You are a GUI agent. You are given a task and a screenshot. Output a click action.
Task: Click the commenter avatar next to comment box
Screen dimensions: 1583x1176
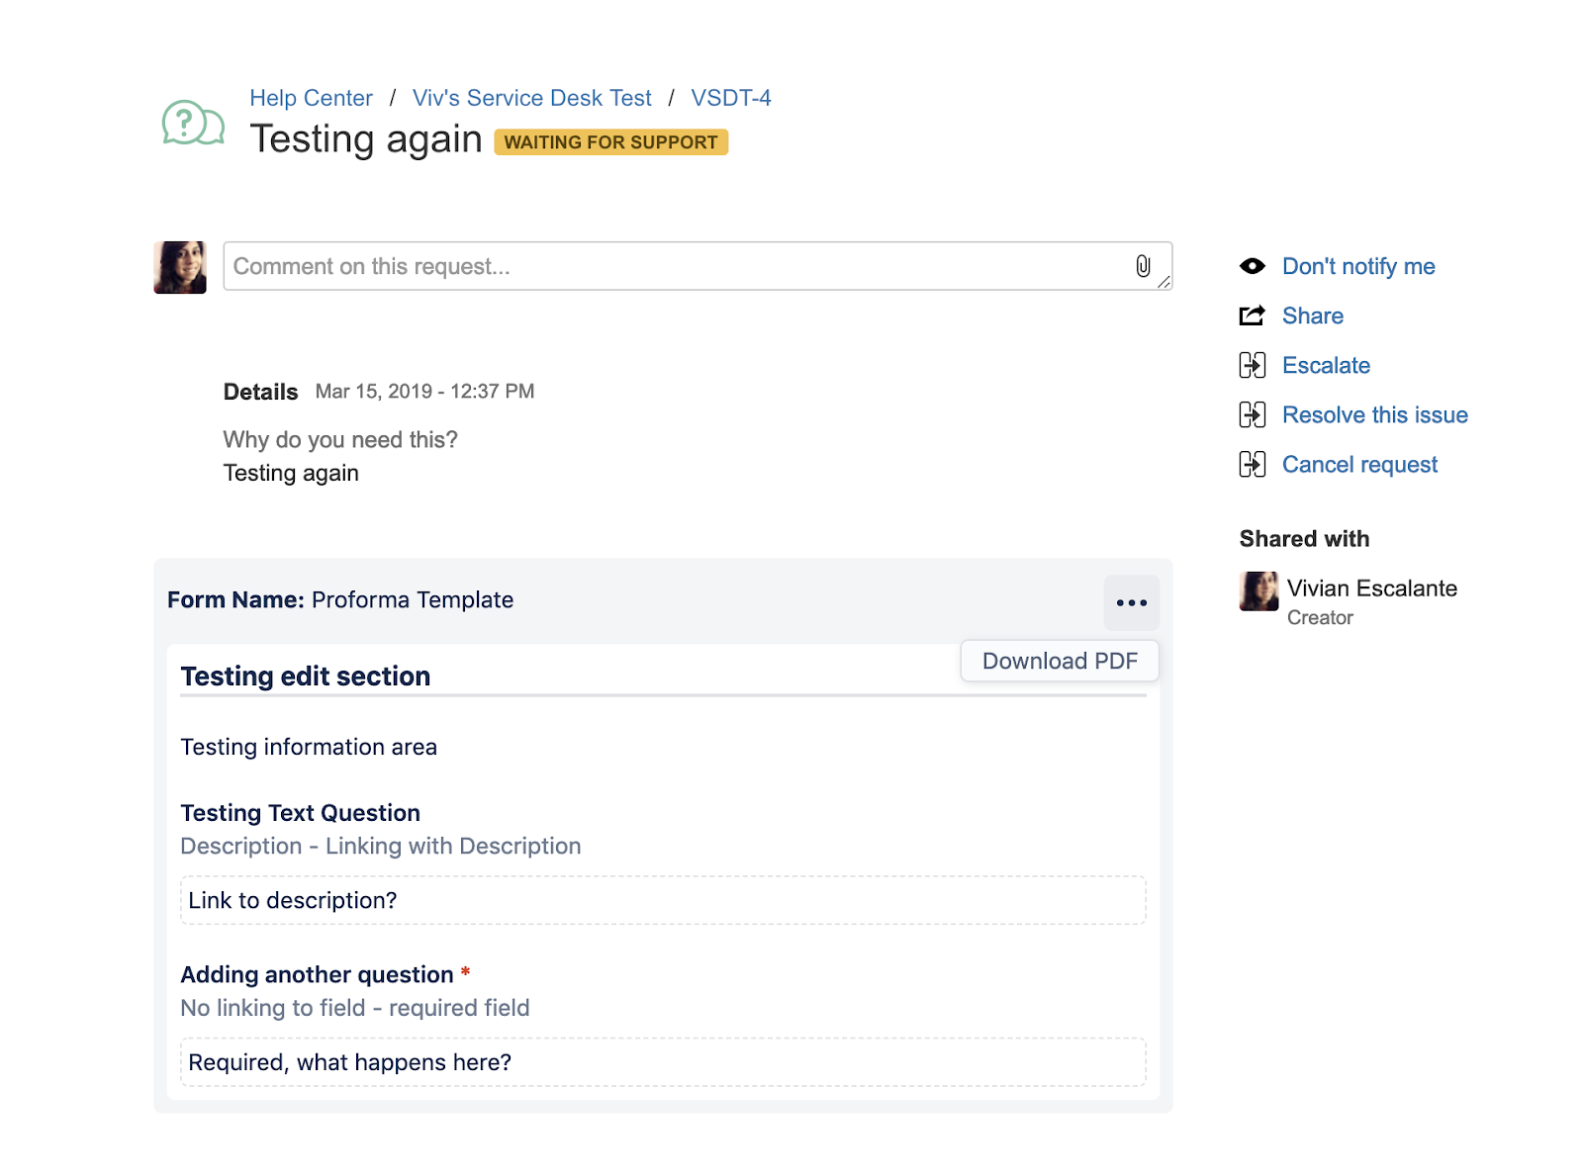tap(180, 267)
